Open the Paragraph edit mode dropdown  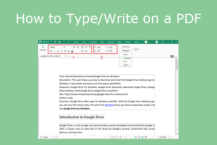pyautogui.click(x=125, y=51)
